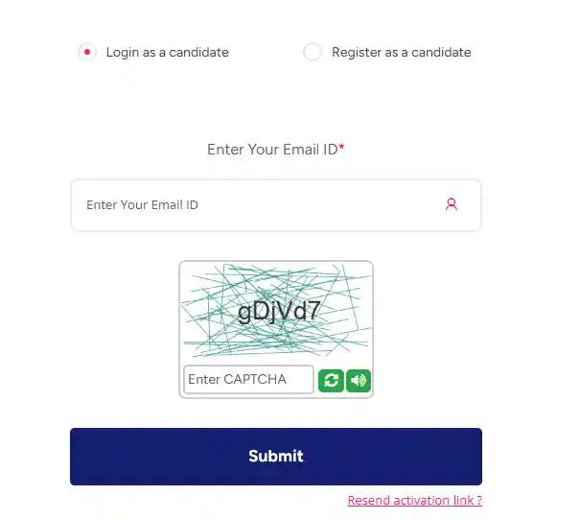The height and width of the screenshot is (520, 580).
Task: Click the "Enter Your Email ID" heading label
Action: point(272,150)
